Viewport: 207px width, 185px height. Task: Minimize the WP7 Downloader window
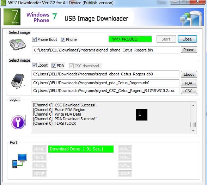click(x=175, y=2)
